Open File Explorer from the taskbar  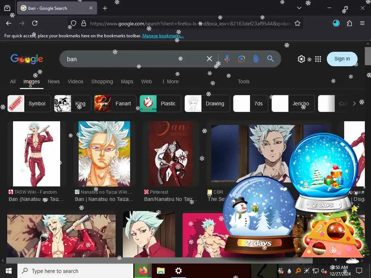tap(161, 271)
